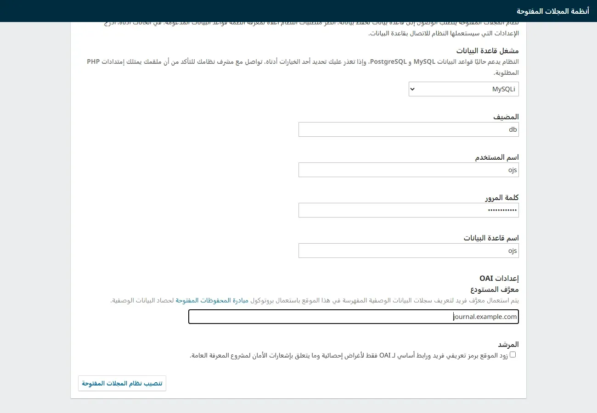Click the المرشد heading
The image size is (597, 413).
[508, 344]
